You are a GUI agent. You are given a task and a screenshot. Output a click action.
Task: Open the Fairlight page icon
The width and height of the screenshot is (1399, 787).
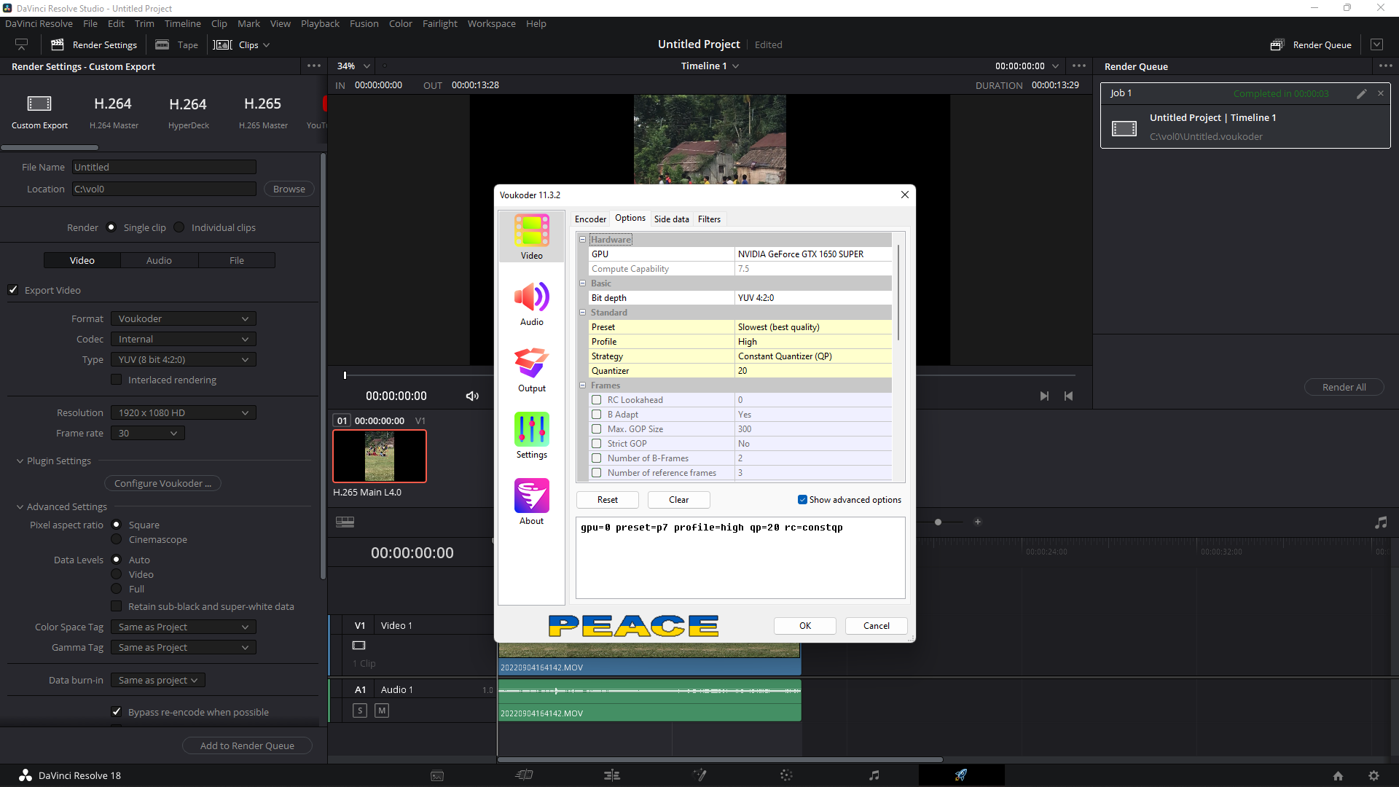tap(874, 775)
